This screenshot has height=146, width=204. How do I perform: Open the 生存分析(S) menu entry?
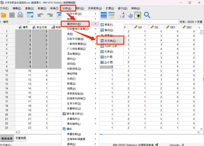(x=81, y=104)
